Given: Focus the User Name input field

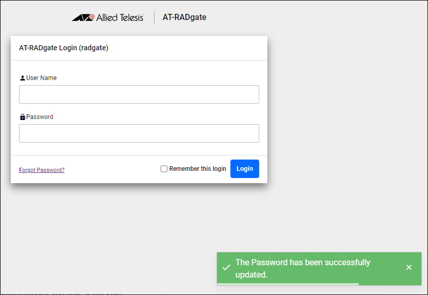Looking at the screenshot, I should click(139, 94).
